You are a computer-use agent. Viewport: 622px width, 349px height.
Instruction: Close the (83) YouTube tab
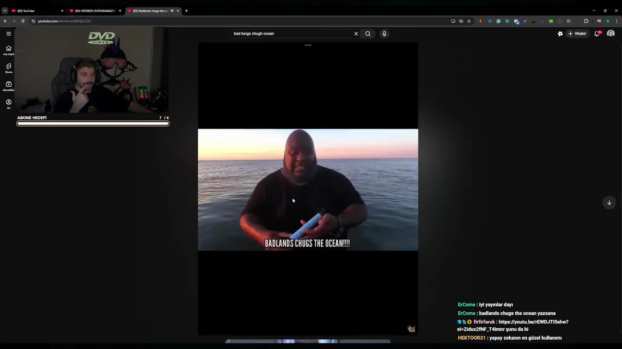62,11
